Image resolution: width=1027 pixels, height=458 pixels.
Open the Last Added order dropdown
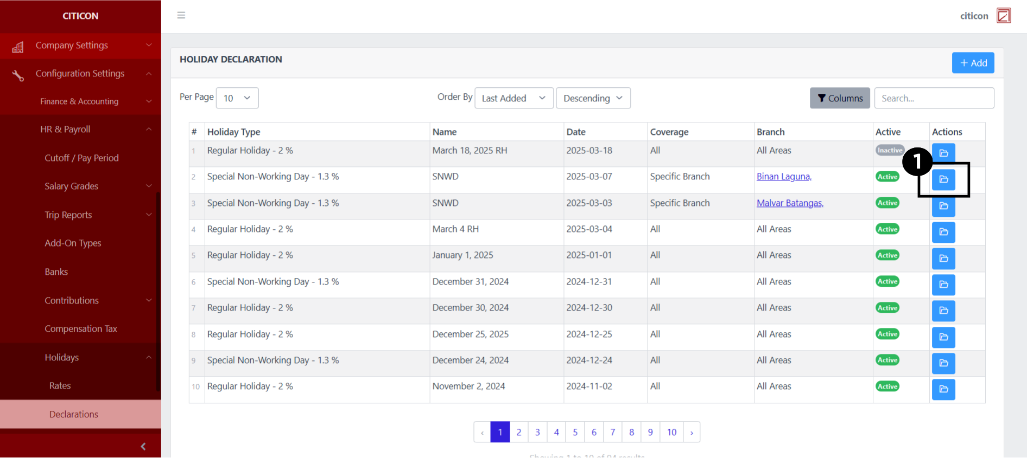[x=513, y=98]
